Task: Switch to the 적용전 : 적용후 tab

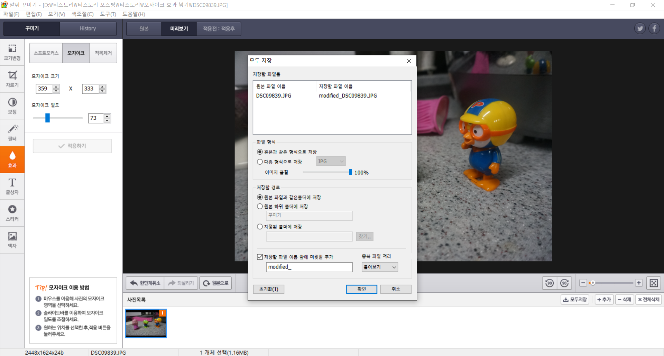Action: (x=219, y=29)
